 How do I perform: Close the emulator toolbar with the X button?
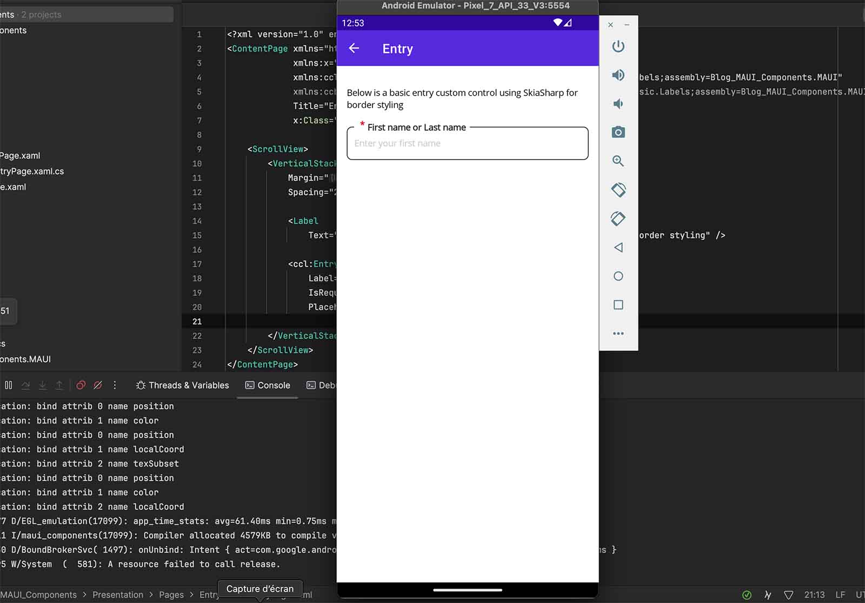click(x=610, y=25)
